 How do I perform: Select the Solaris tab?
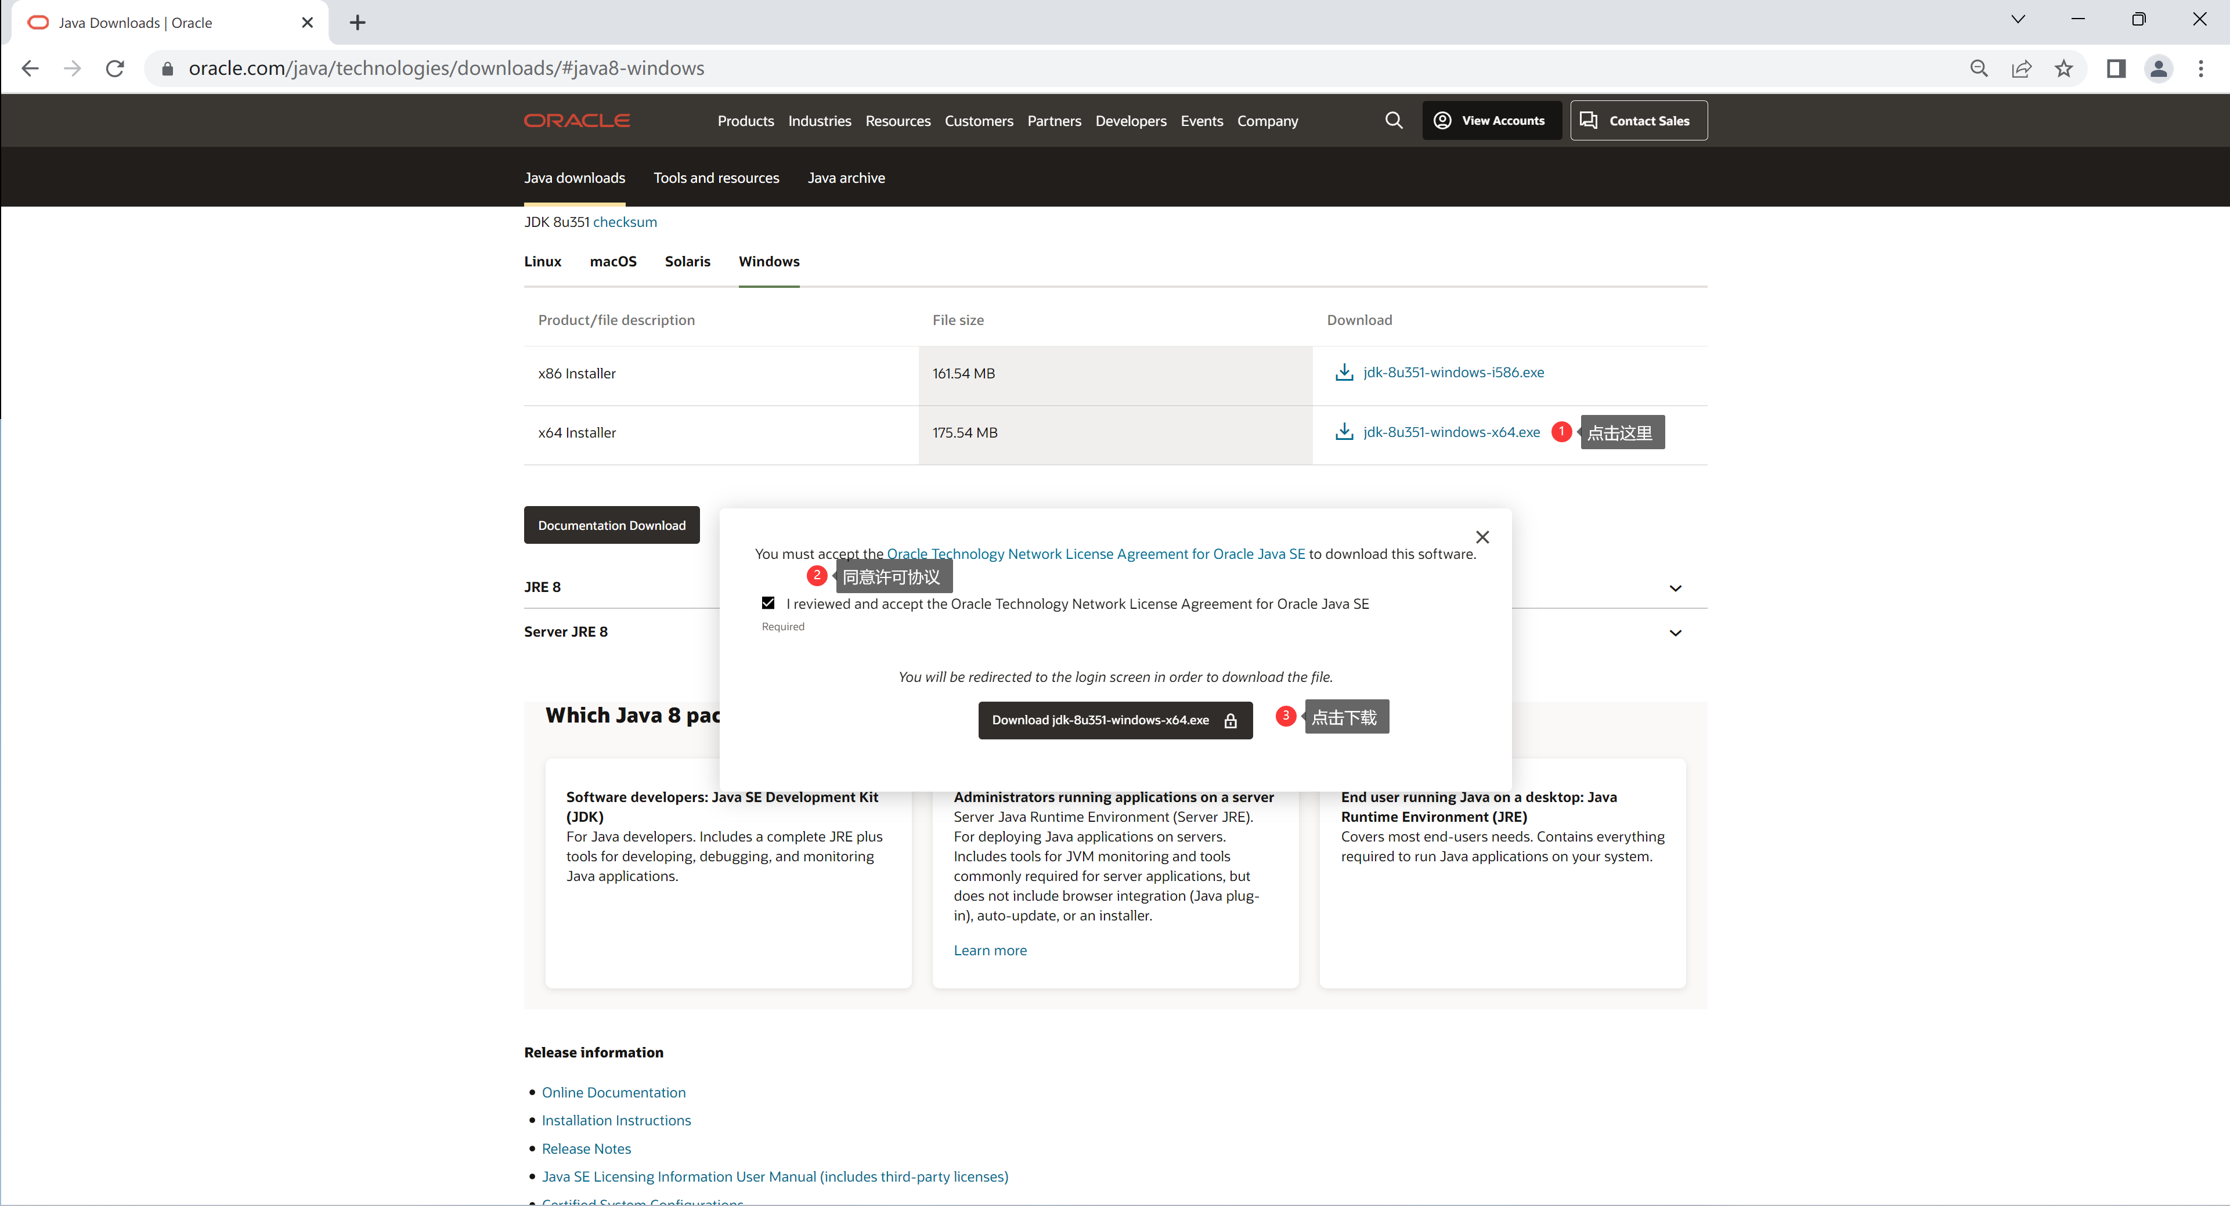point(687,262)
